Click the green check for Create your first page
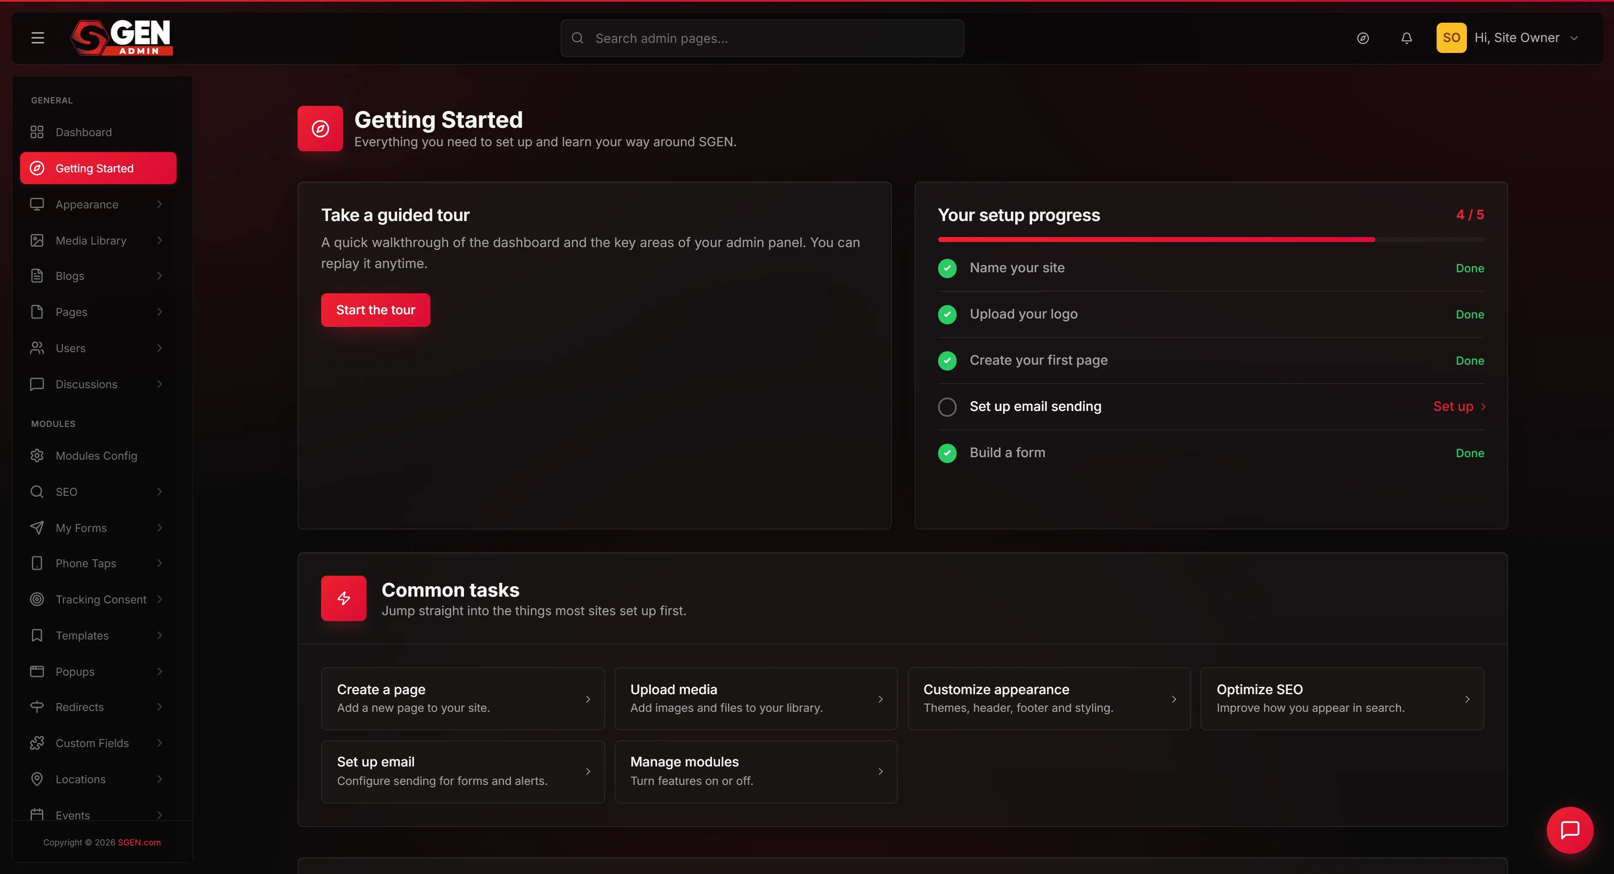The image size is (1614, 874). [947, 361]
